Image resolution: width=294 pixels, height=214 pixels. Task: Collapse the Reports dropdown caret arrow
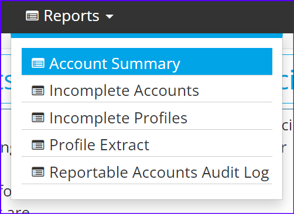[x=110, y=17]
